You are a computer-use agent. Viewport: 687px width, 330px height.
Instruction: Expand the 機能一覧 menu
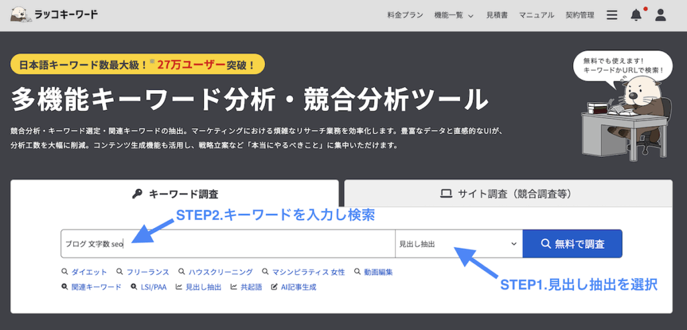point(454,15)
